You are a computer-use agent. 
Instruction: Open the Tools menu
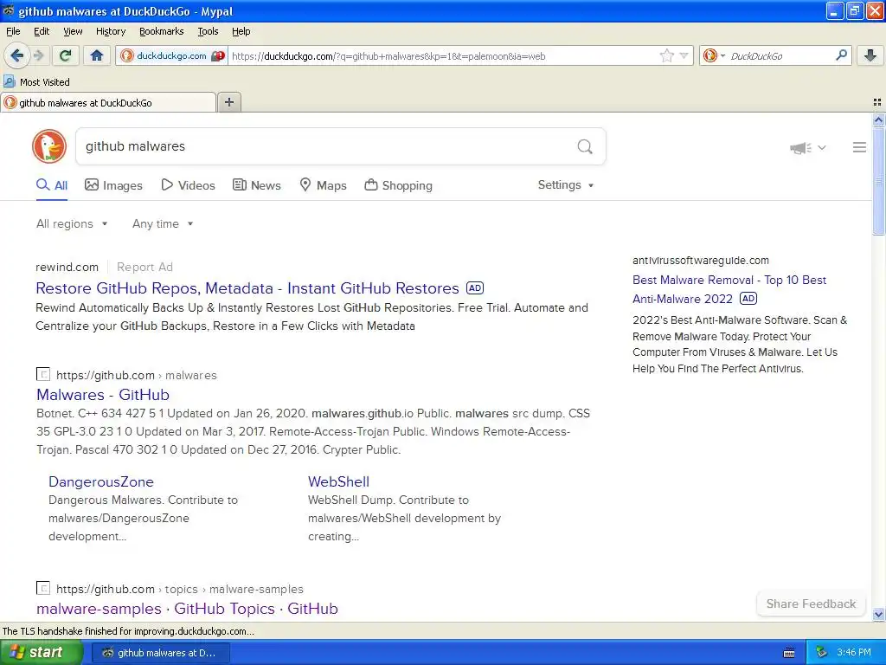click(208, 31)
